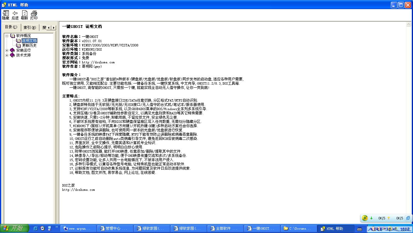Viewport: 413px width, 233px height.
Task: Click the 开始 Start button
Action: pyautogui.click(x=14, y=228)
